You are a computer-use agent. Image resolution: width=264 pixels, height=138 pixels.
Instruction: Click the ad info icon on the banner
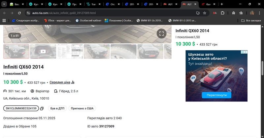pyautogui.click(x=242, y=52)
